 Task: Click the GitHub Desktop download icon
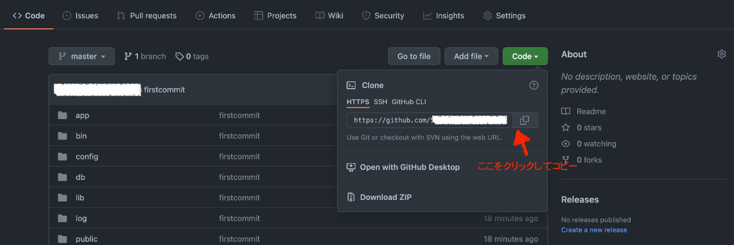351,167
